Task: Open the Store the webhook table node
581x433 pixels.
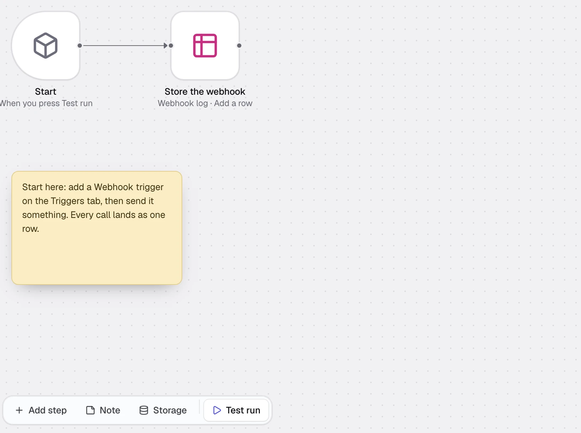Action: (x=205, y=46)
